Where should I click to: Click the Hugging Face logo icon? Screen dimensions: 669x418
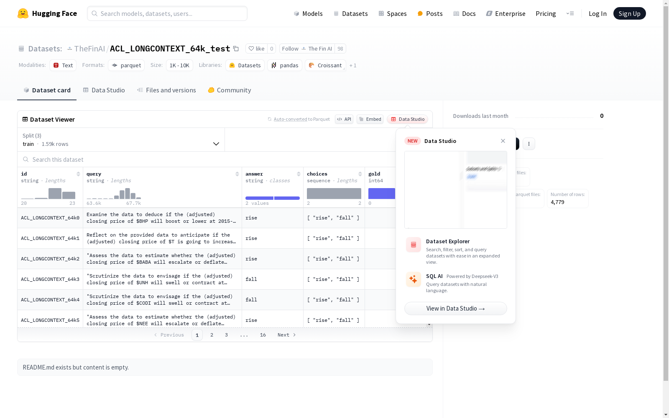pyautogui.click(x=23, y=13)
